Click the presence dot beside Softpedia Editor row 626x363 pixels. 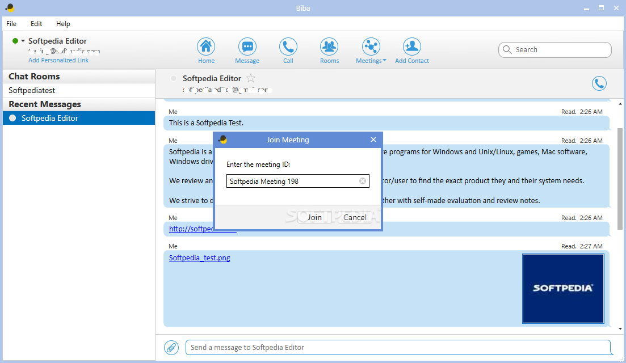(12, 118)
